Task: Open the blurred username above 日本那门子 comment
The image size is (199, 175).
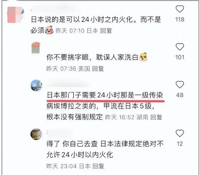Action: click(69, 84)
